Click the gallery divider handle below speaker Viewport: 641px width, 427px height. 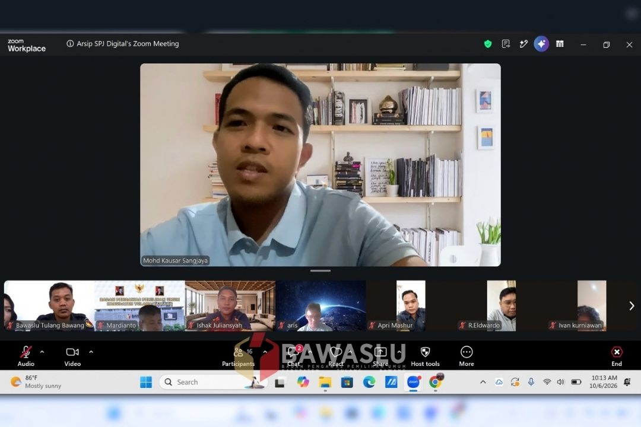[x=320, y=270]
